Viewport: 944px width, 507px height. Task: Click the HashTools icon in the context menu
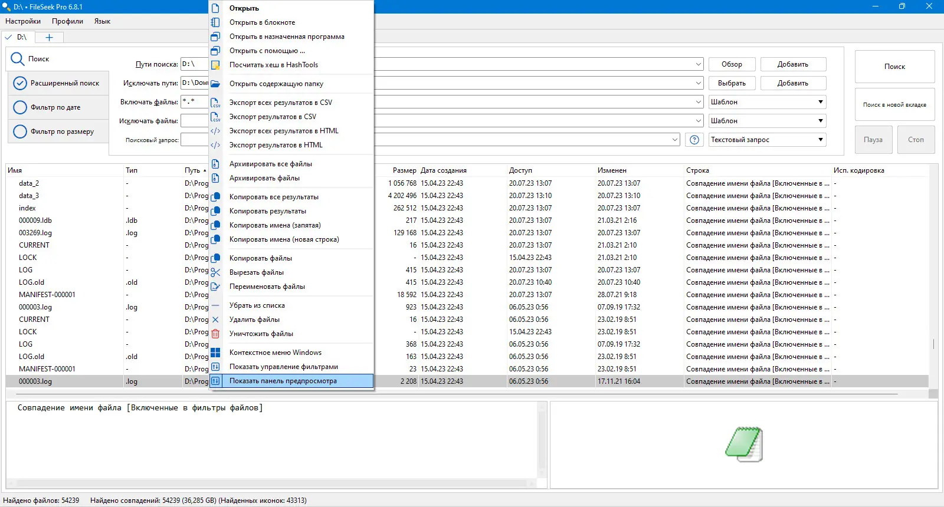(x=215, y=65)
